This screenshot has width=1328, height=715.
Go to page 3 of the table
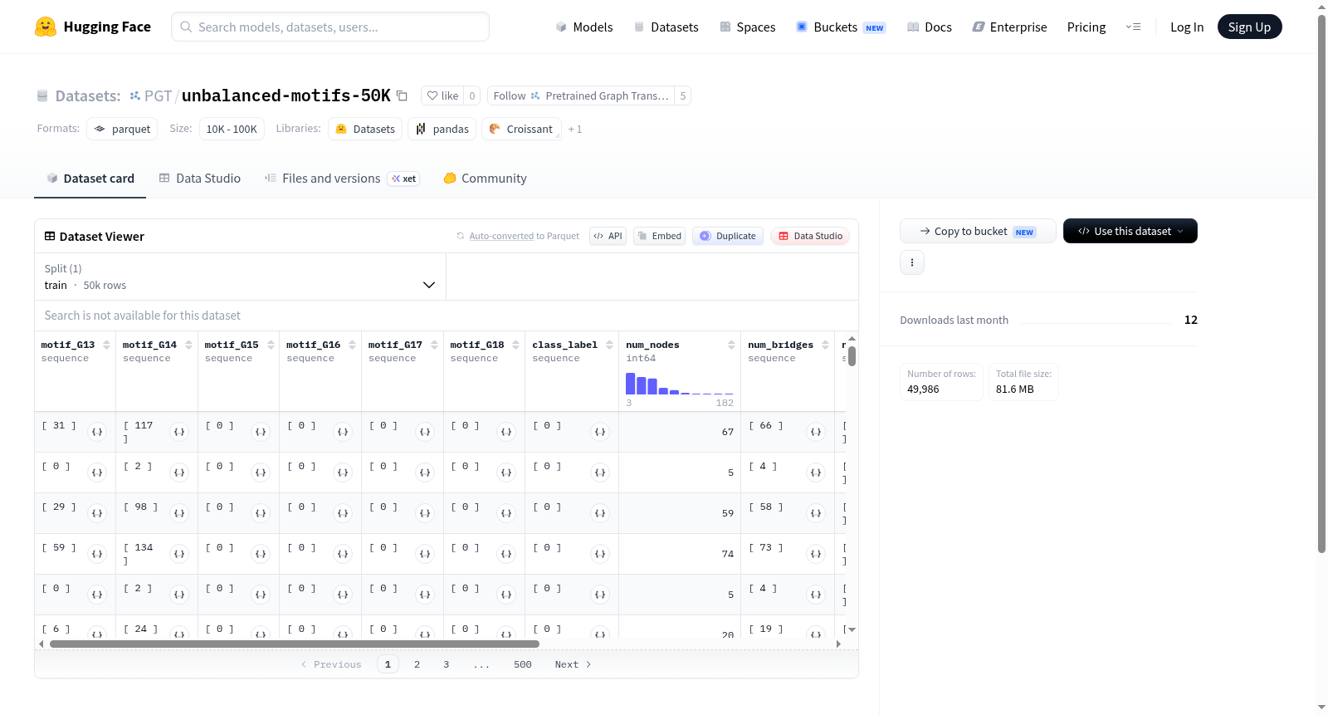click(446, 664)
